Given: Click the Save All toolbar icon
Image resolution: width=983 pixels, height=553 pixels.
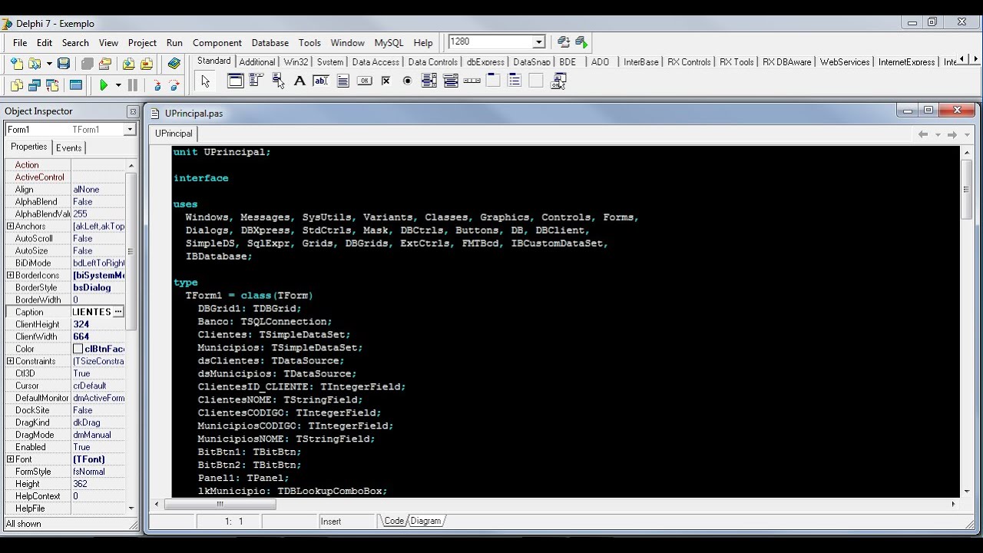Looking at the screenshot, I should click(x=87, y=64).
